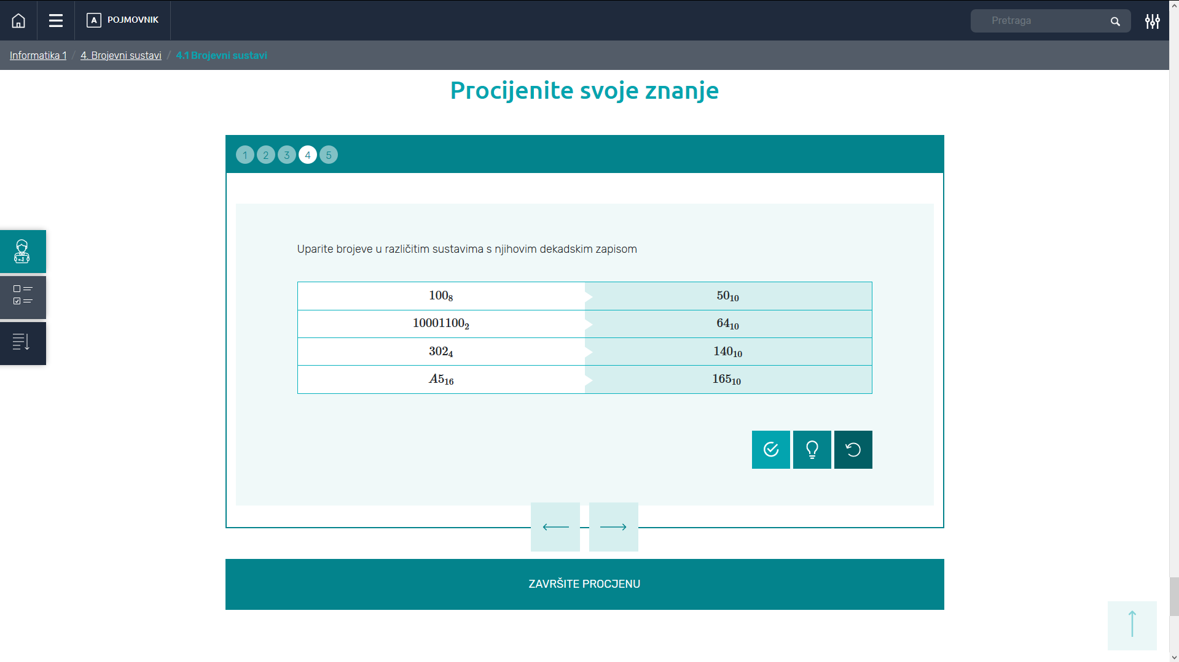Open the Pojmovnik glossary
Viewport: 1179px width, 662px height.
point(123,20)
